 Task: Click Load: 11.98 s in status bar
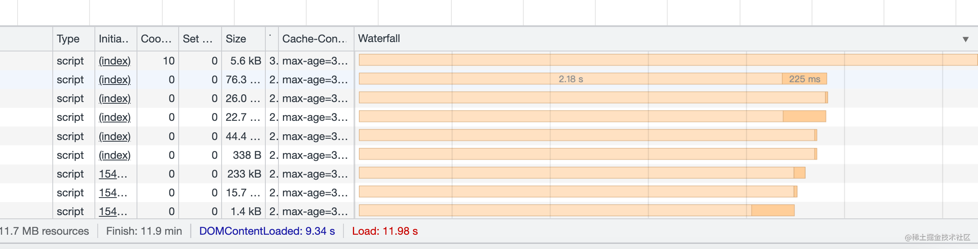[x=385, y=231]
